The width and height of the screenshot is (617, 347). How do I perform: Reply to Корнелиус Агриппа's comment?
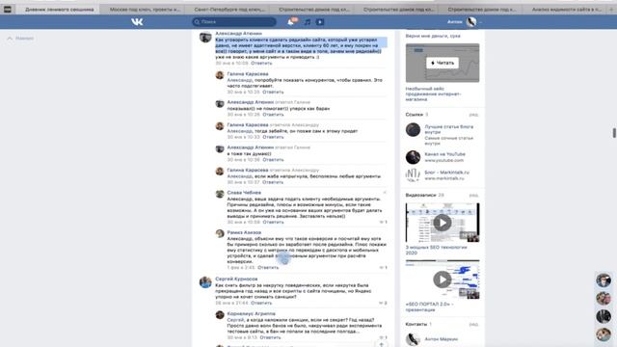pyautogui.click(x=270, y=337)
